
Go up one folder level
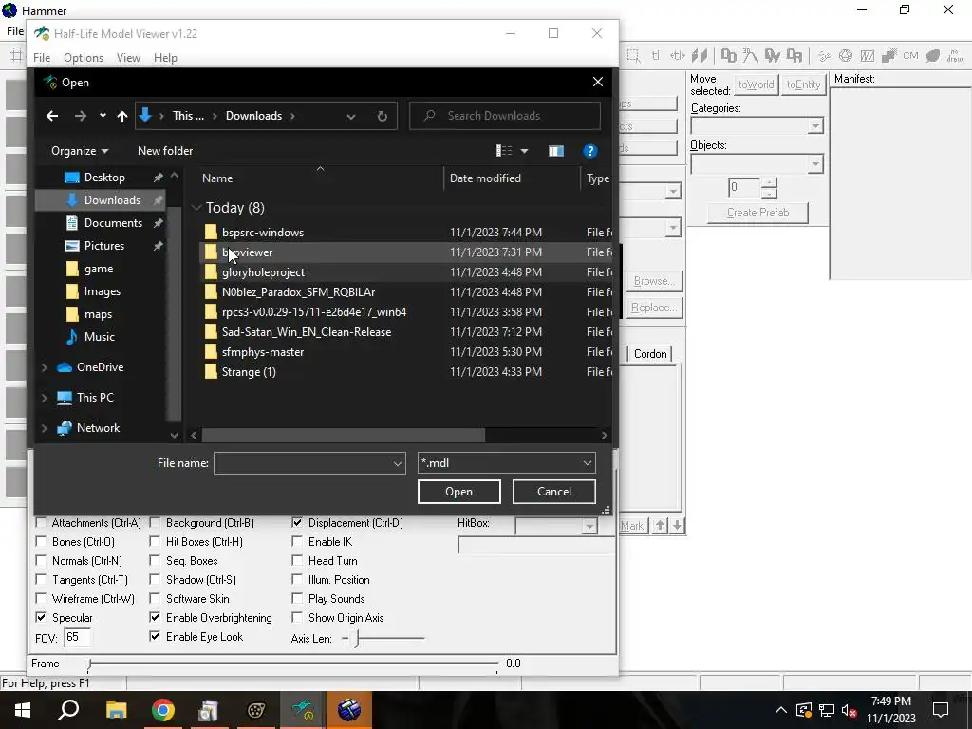(122, 116)
